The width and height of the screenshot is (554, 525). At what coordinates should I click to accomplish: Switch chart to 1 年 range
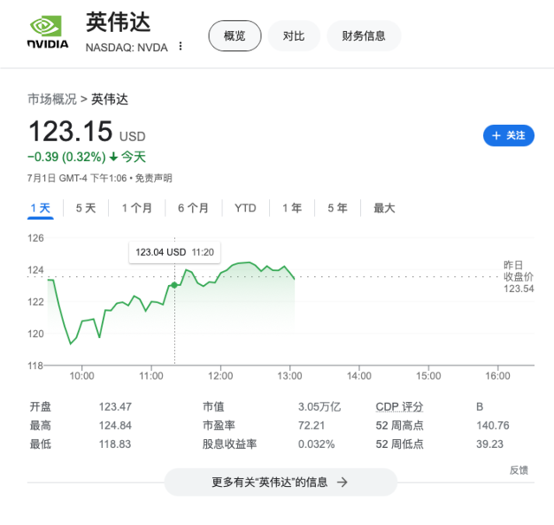click(x=292, y=208)
